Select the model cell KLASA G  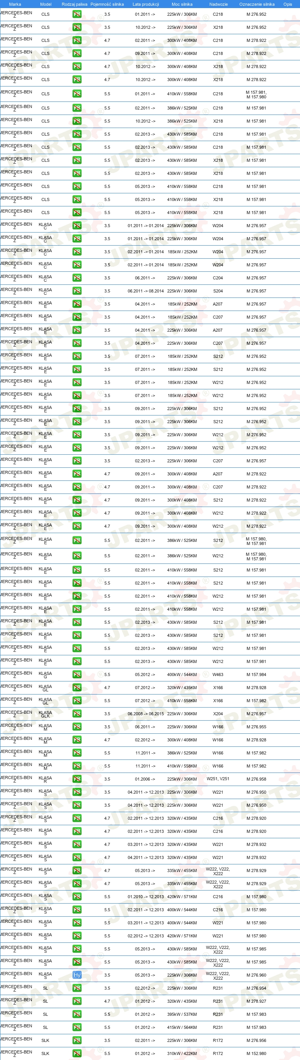[x=45, y=675]
